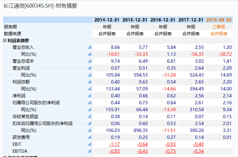The height and width of the screenshot is (157, 238).
Task: Open EBITDA value -0.43 link for 2015
Action: click(143, 151)
